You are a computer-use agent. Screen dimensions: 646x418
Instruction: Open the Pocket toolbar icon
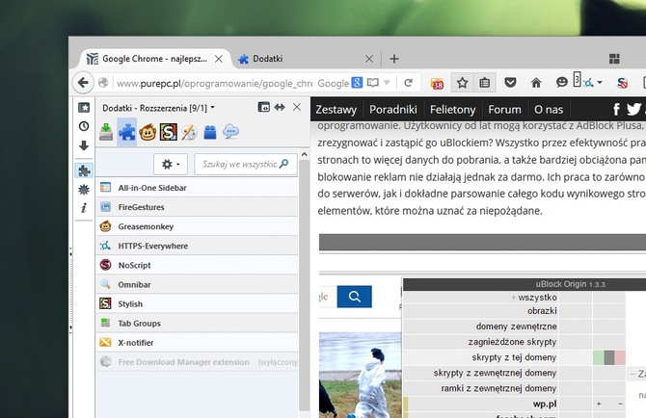(x=510, y=83)
